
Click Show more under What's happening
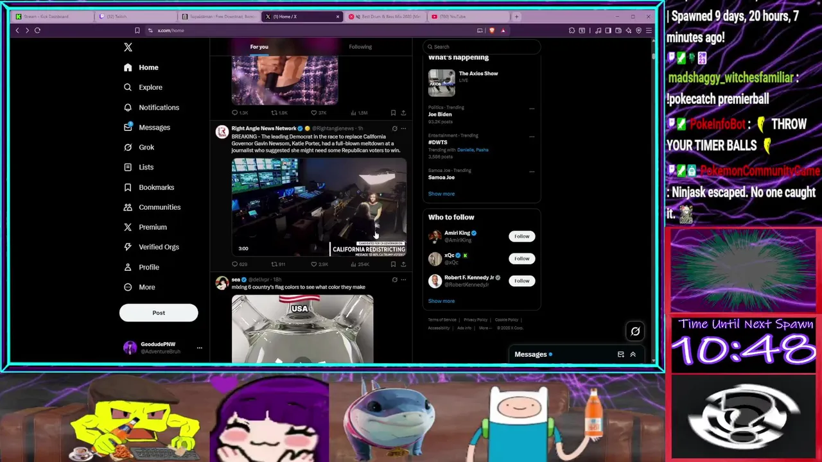(x=441, y=194)
